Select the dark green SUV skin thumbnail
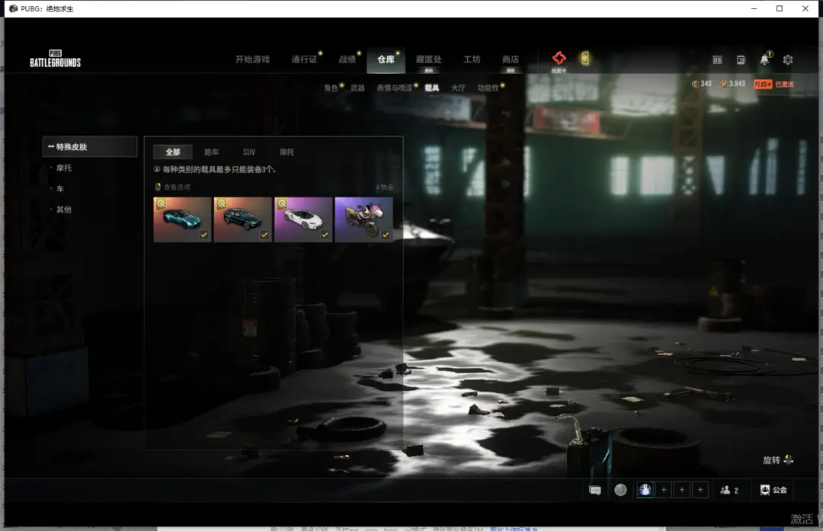The height and width of the screenshot is (531, 823). (243, 219)
